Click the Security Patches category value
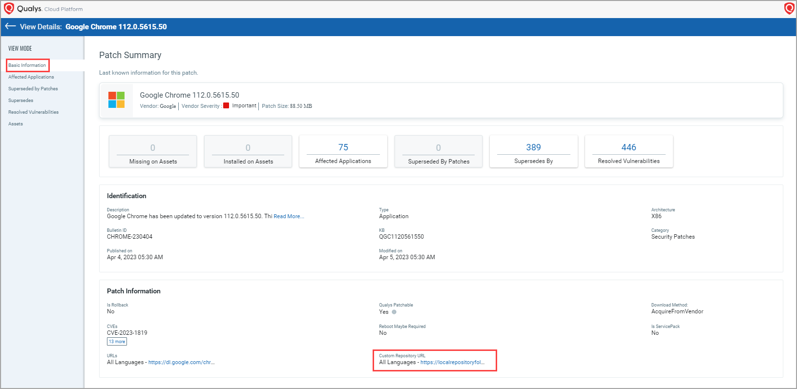 (x=673, y=237)
